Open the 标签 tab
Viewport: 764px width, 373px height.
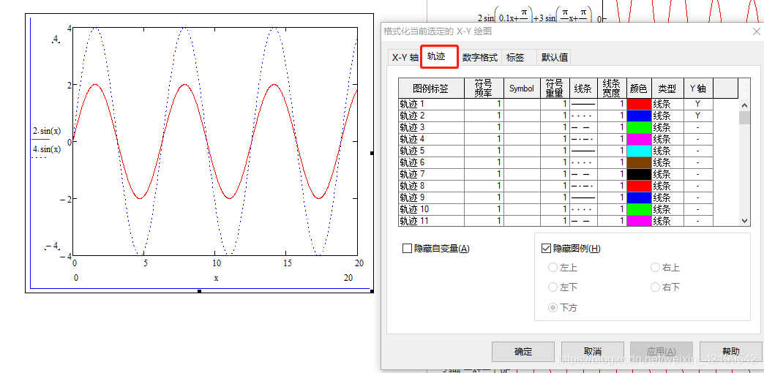[x=515, y=58]
